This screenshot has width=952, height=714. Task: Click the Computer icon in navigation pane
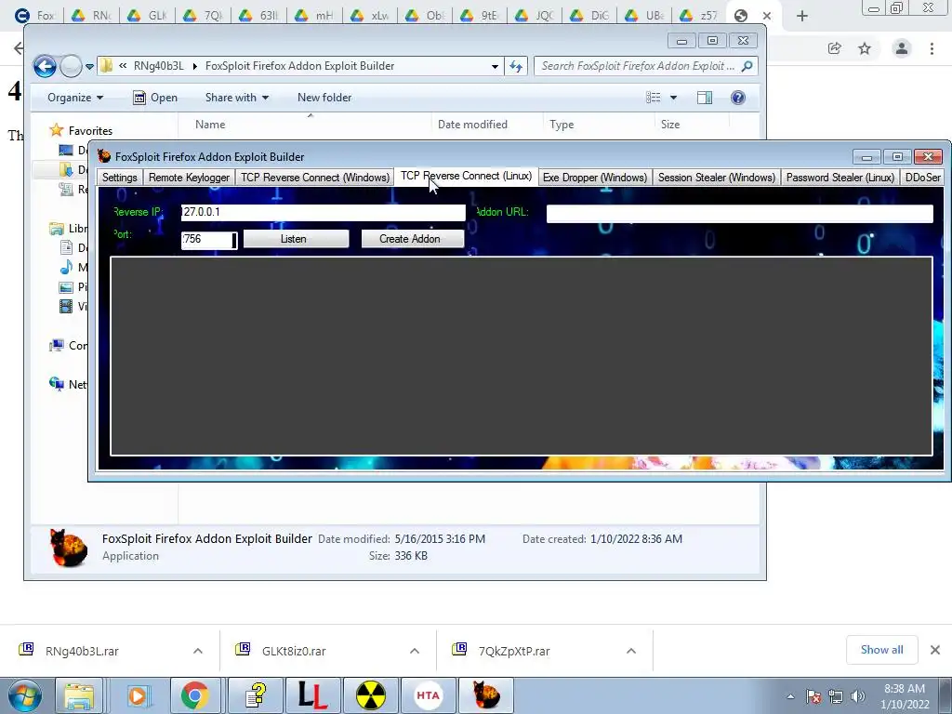57,346
